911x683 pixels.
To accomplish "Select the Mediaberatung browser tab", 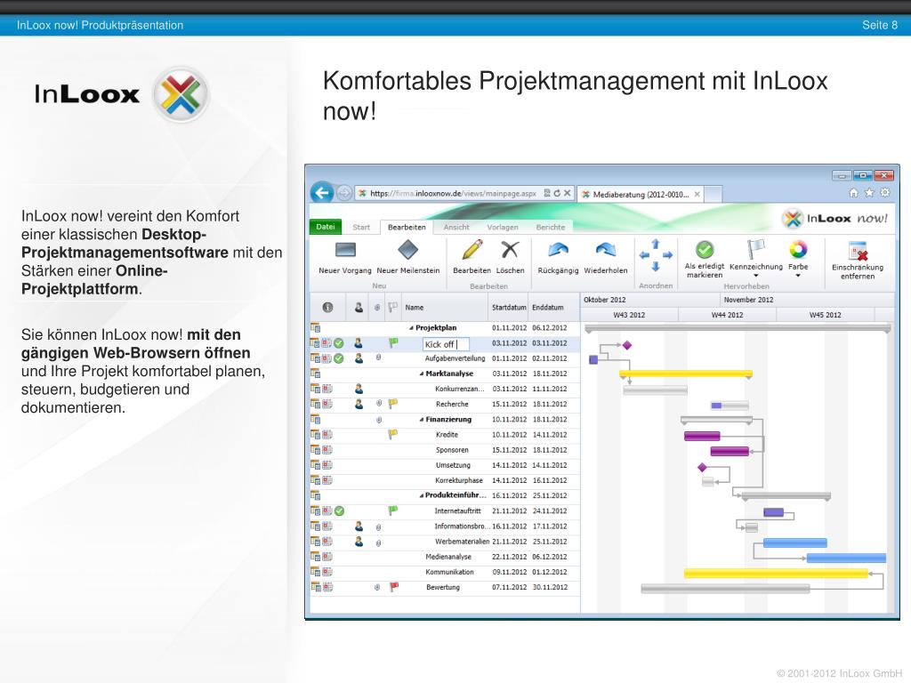I will point(641,195).
